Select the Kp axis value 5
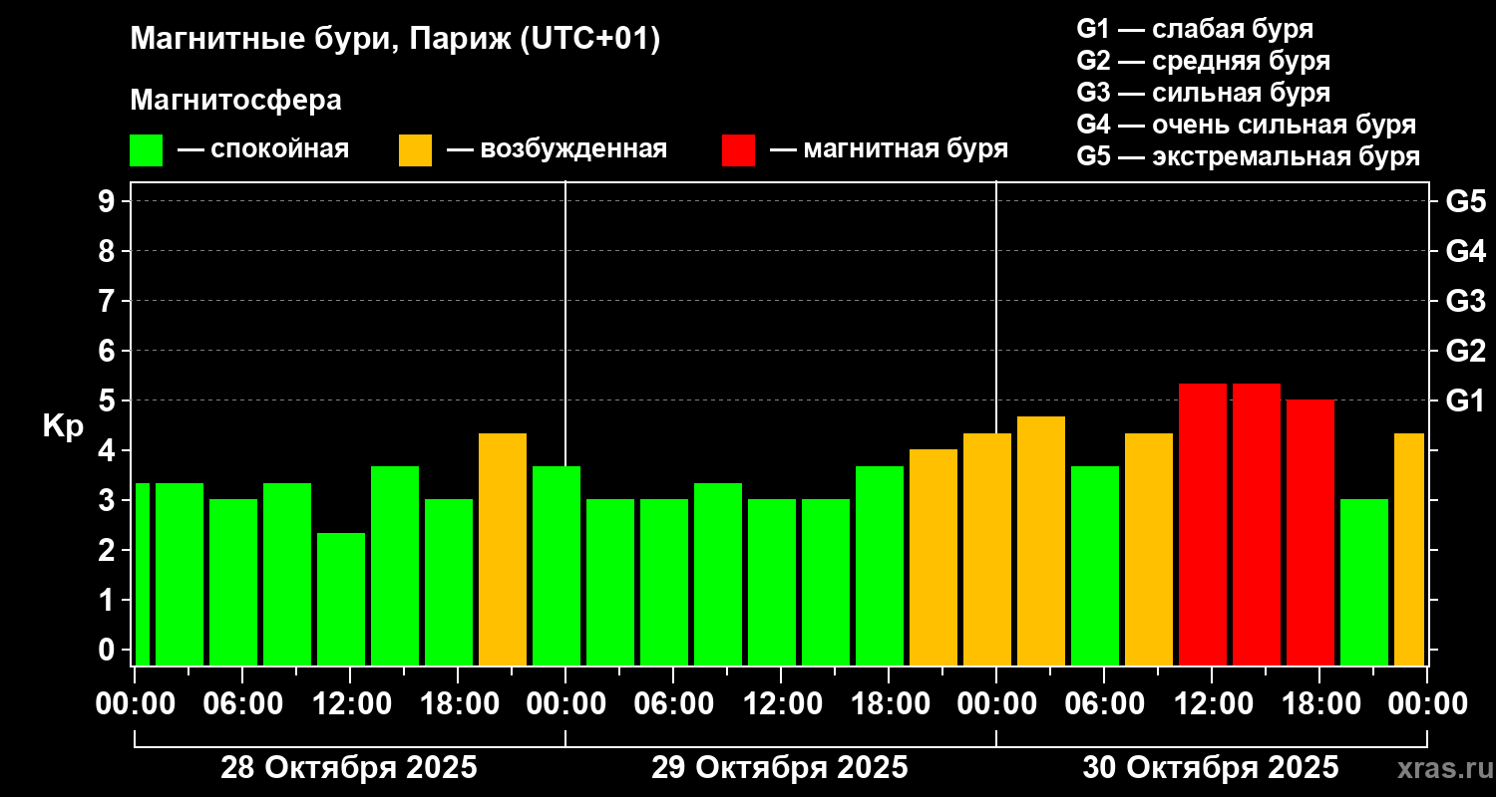This screenshot has width=1496, height=797. [x=109, y=400]
